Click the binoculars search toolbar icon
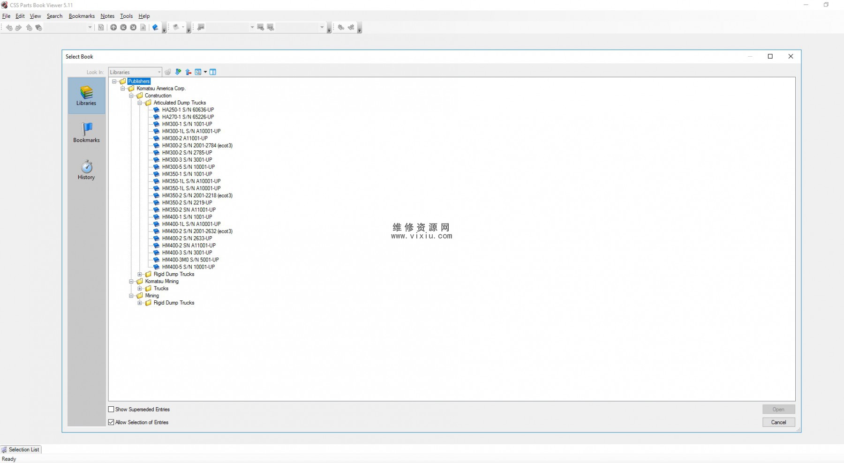Viewport: 844px width, 463px height. coord(341,28)
